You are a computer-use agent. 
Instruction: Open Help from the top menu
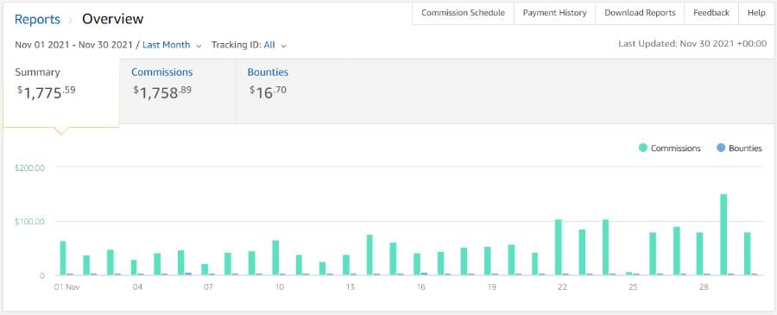[x=756, y=13]
